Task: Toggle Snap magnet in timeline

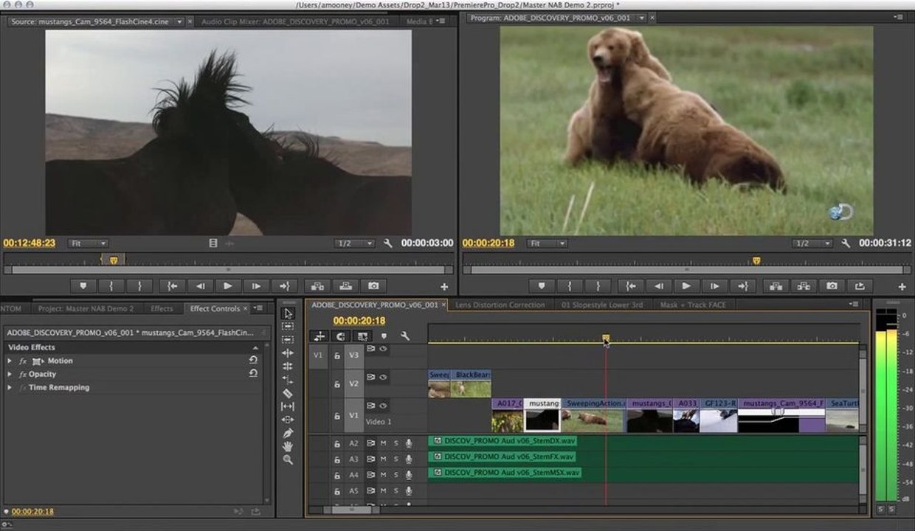Action: [340, 336]
